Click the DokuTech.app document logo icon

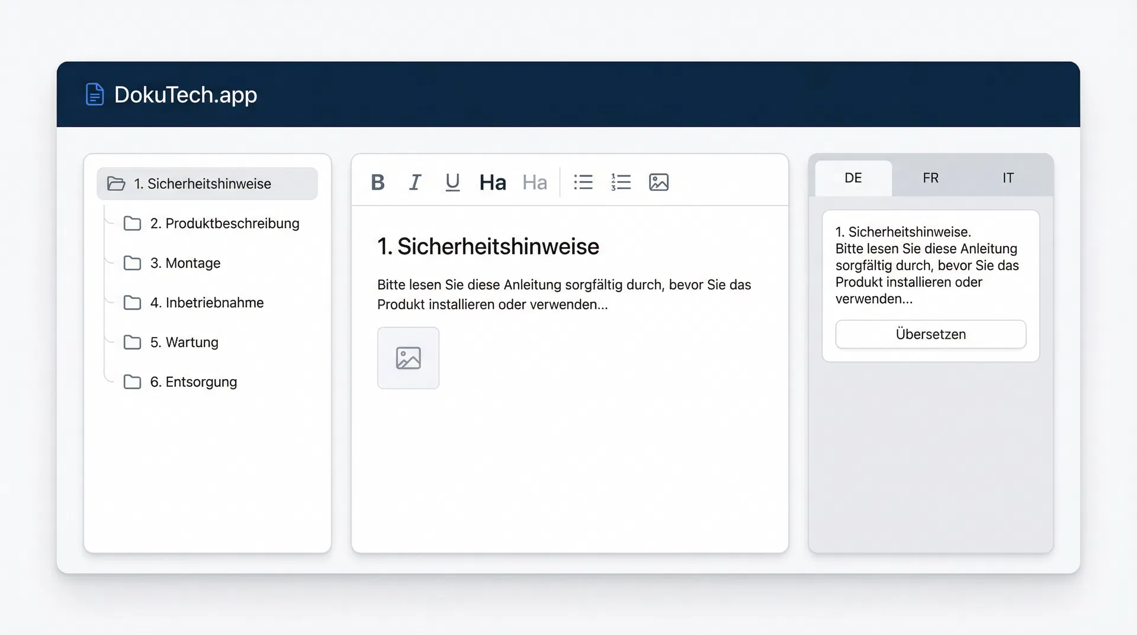95,95
